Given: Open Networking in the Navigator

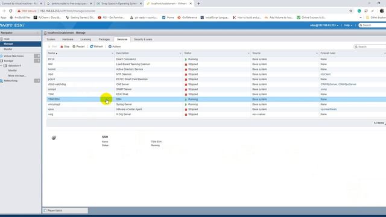Looking at the screenshot, I should pos(11,81).
